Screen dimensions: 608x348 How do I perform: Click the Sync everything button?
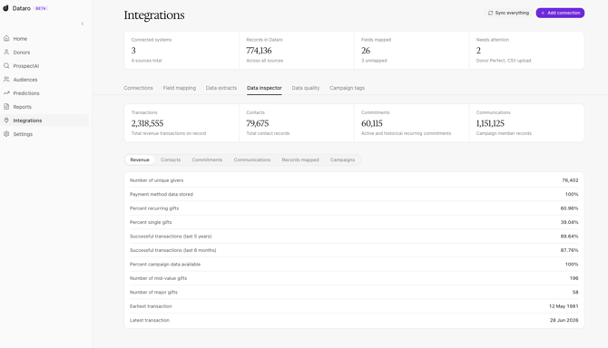coord(508,13)
